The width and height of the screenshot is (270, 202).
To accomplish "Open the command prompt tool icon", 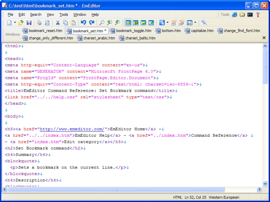I will [x=250, y=15].
